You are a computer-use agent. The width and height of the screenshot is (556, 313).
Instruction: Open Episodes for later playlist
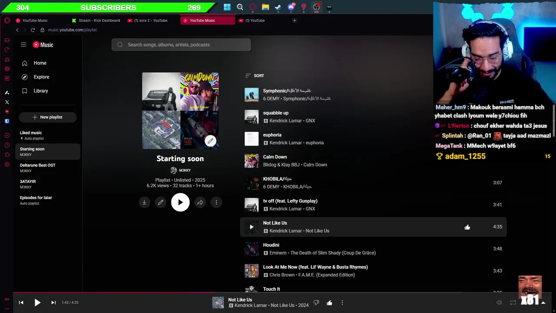click(x=48, y=200)
